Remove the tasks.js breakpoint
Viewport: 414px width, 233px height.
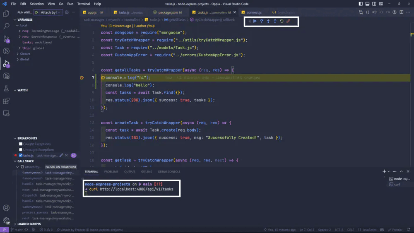(67, 156)
